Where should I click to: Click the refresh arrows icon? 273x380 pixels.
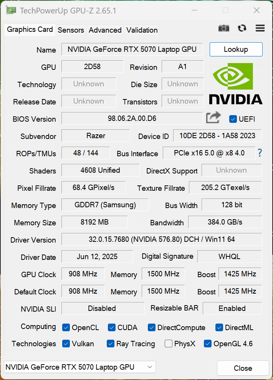(242, 28)
